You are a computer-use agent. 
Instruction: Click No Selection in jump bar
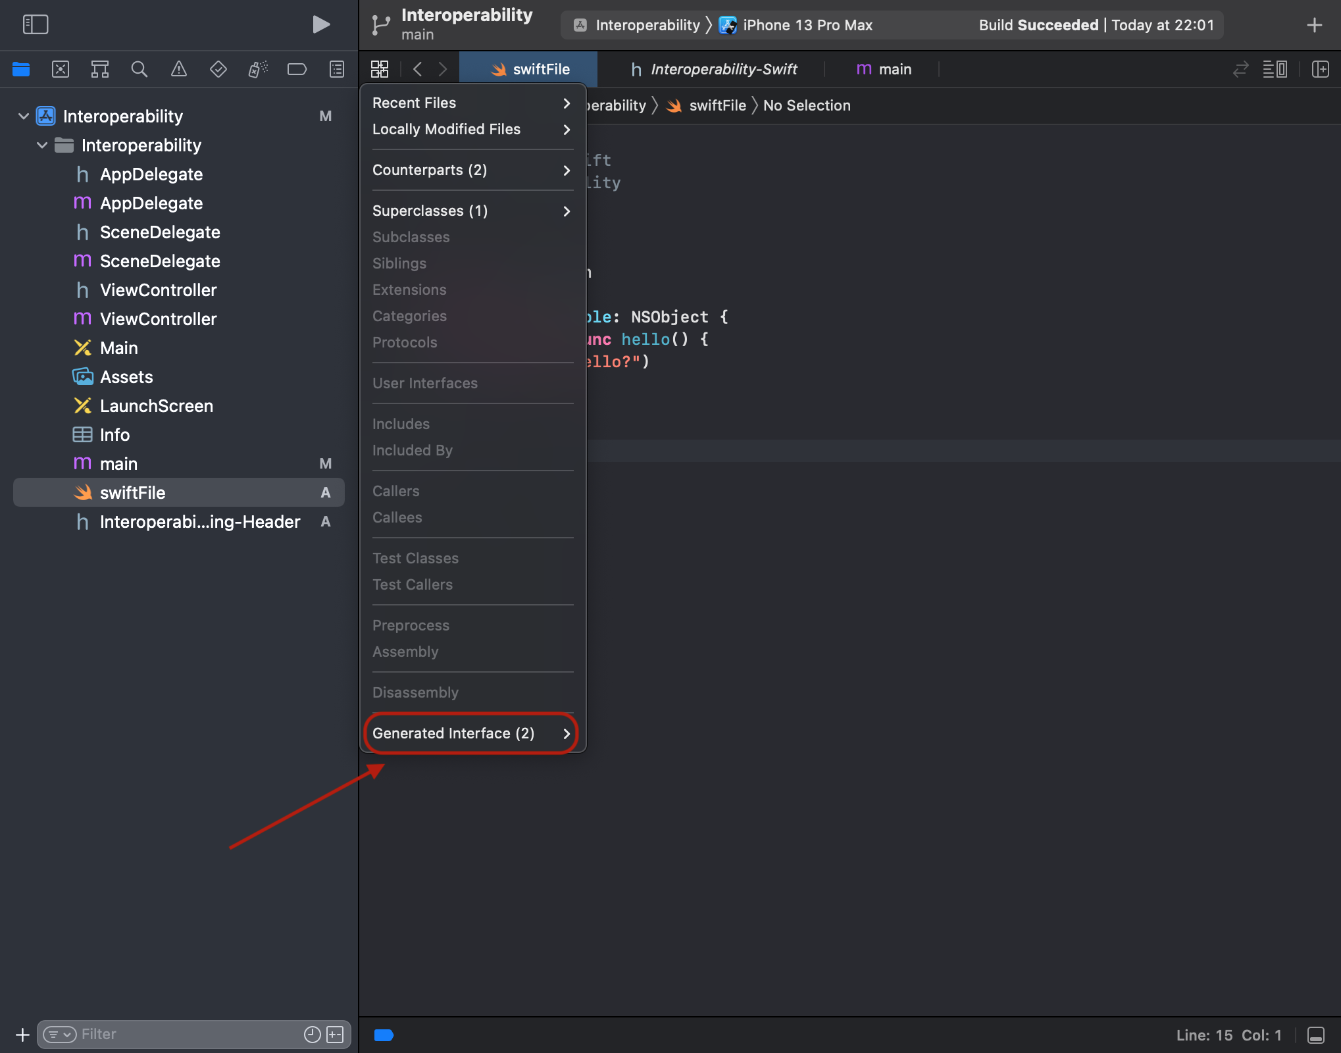coord(807,105)
